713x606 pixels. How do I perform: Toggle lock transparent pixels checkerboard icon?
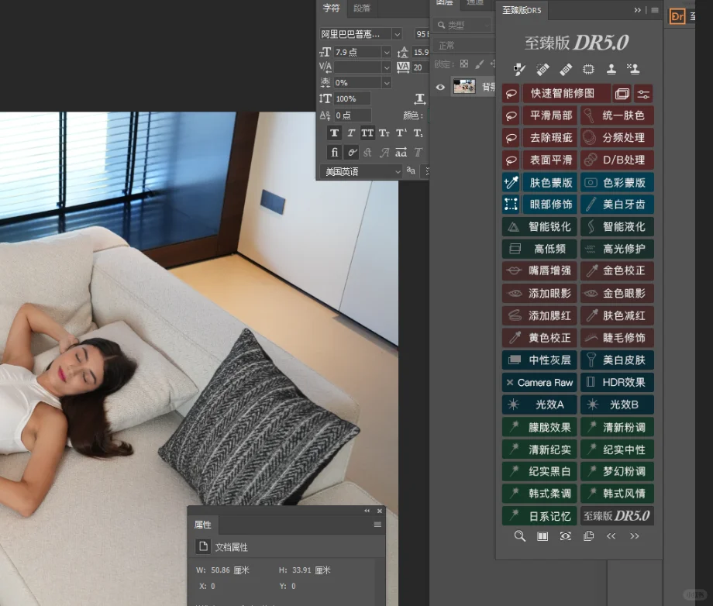463,64
